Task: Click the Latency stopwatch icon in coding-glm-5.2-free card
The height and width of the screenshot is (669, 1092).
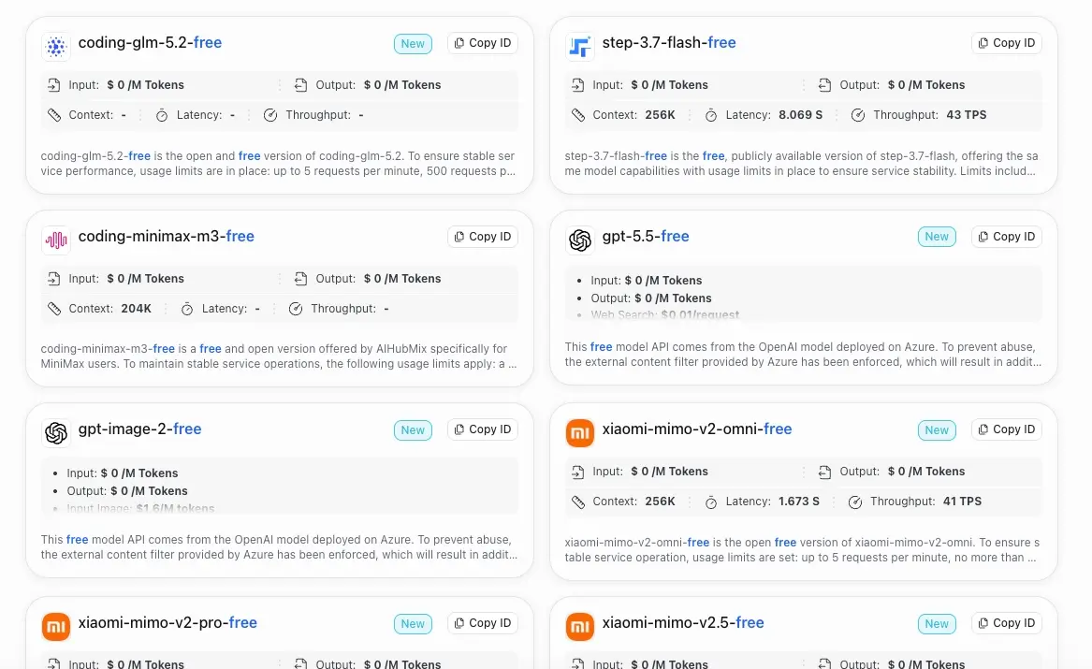Action: pyautogui.click(x=162, y=116)
